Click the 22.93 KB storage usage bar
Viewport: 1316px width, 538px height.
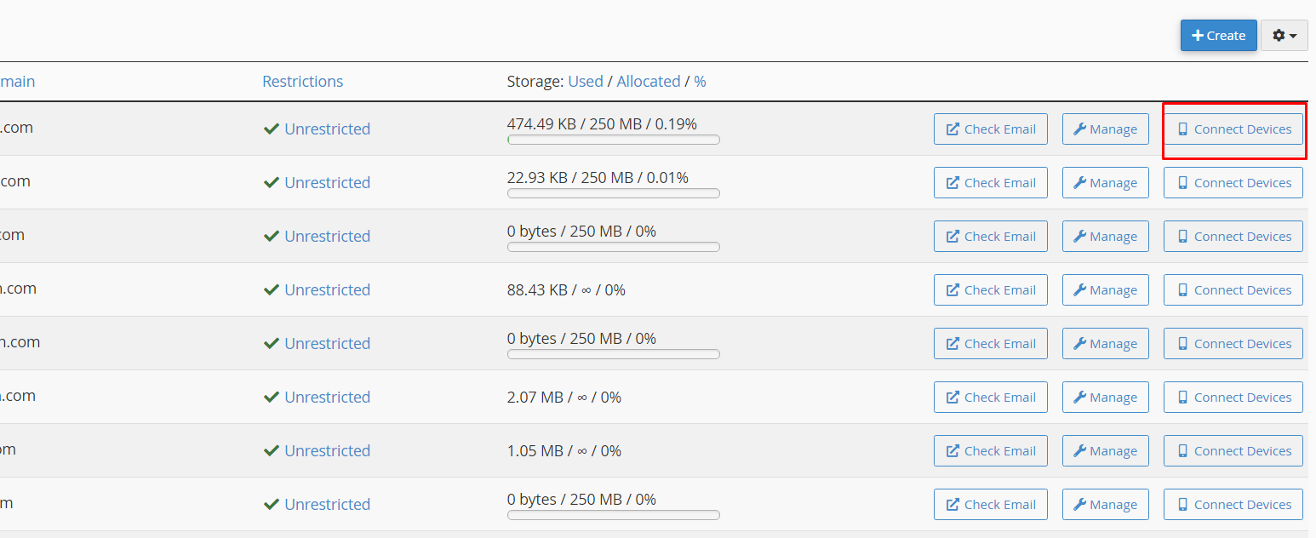click(x=613, y=193)
